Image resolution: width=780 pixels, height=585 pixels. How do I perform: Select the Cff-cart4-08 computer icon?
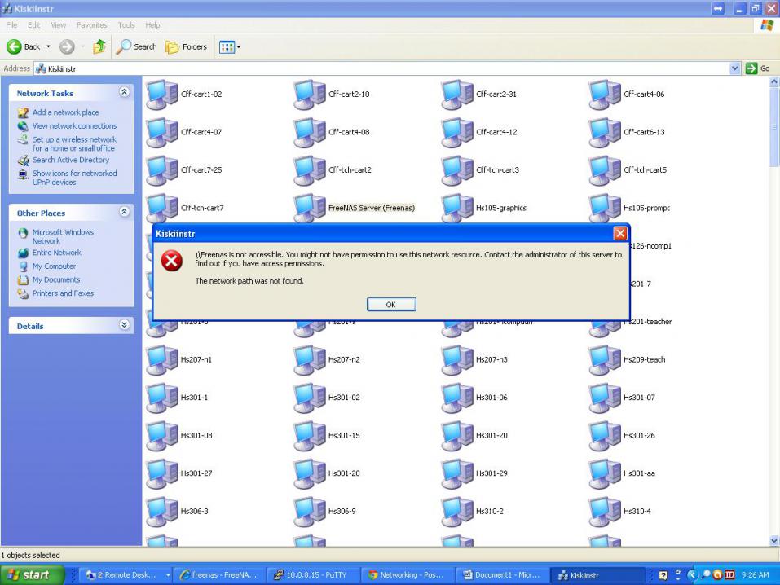[x=310, y=132]
